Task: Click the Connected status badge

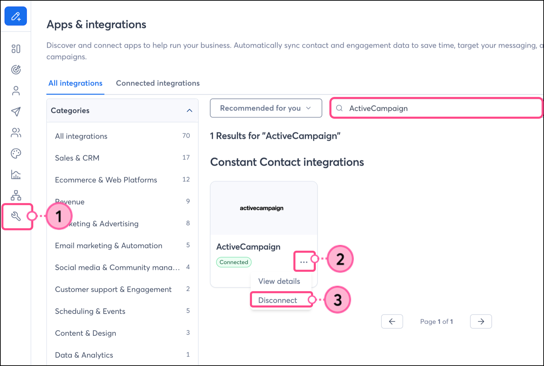Action: [x=234, y=262]
